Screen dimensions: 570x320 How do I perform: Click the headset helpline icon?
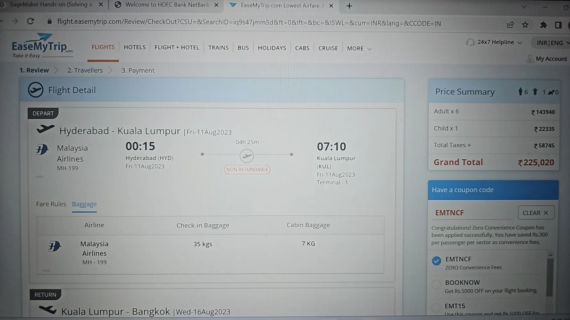tap(470, 42)
